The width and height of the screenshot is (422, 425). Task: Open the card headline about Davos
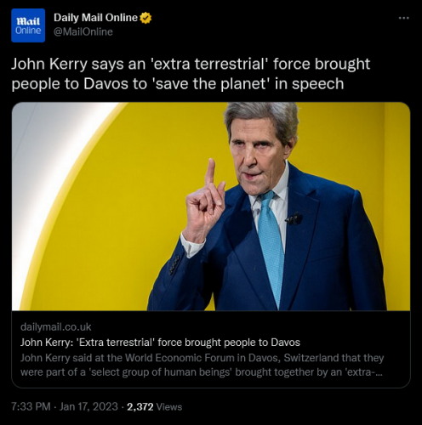point(160,343)
